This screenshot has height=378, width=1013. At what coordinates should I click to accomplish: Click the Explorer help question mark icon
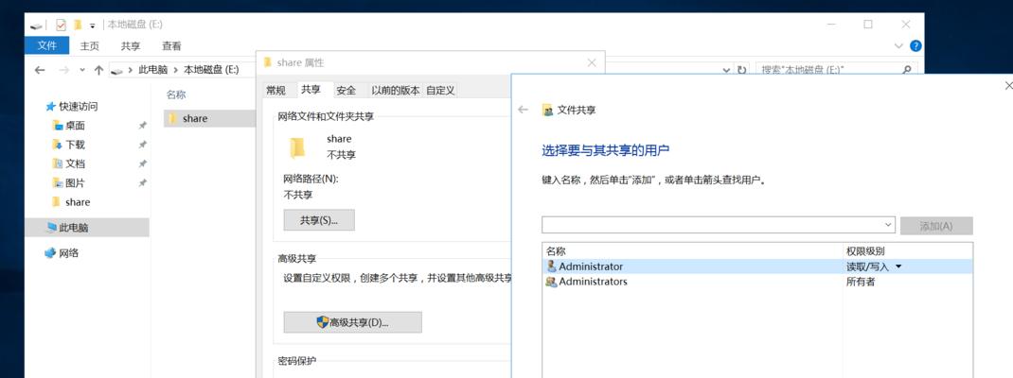pos(915,45)
